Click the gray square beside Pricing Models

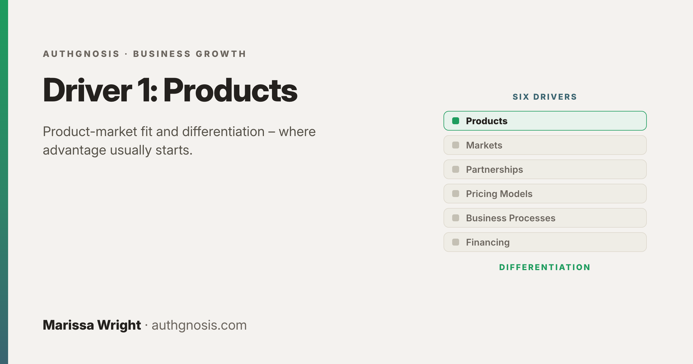click(x=456, y=194)
